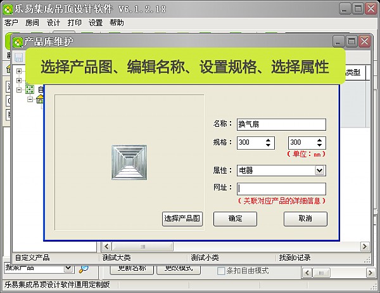Screen dimensions: 380x293
Task: Open the 设计 menu
Action: coord(53,22)
